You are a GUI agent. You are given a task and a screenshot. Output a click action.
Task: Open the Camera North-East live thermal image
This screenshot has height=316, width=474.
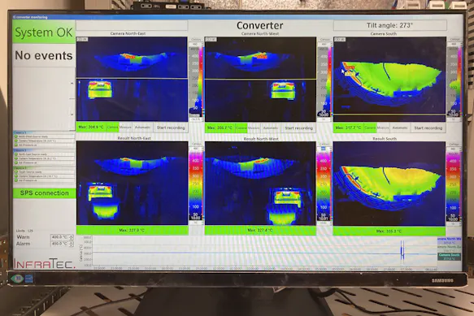pyautogui.click(x=132, y=79)
